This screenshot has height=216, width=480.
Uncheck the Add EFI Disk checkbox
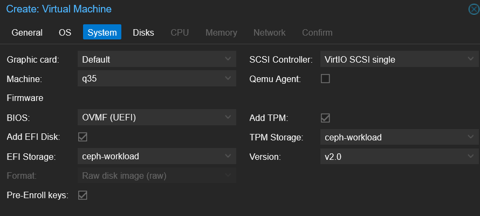tap(83, 137)
